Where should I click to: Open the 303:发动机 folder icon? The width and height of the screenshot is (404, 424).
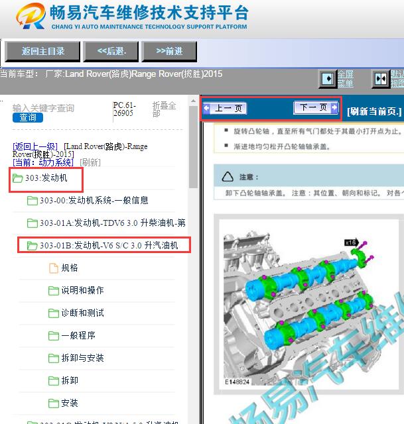pyautogui.click(x=18, y=178)
